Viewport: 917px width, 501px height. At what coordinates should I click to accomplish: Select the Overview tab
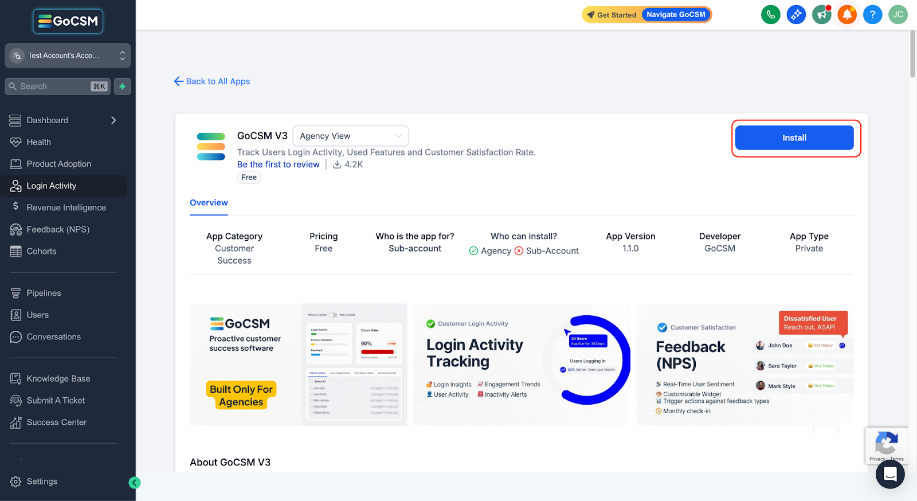coord(209,203)
